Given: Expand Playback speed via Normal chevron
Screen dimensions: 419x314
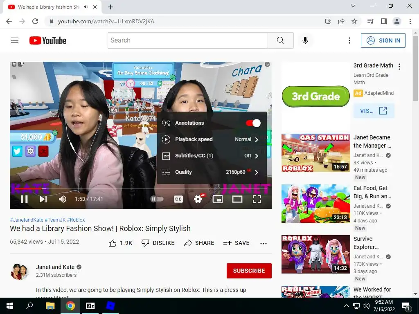Looking at the screenshot, I should (257, 139).
